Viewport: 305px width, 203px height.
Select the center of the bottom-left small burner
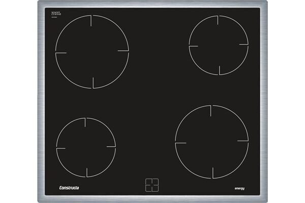(86, 147)
